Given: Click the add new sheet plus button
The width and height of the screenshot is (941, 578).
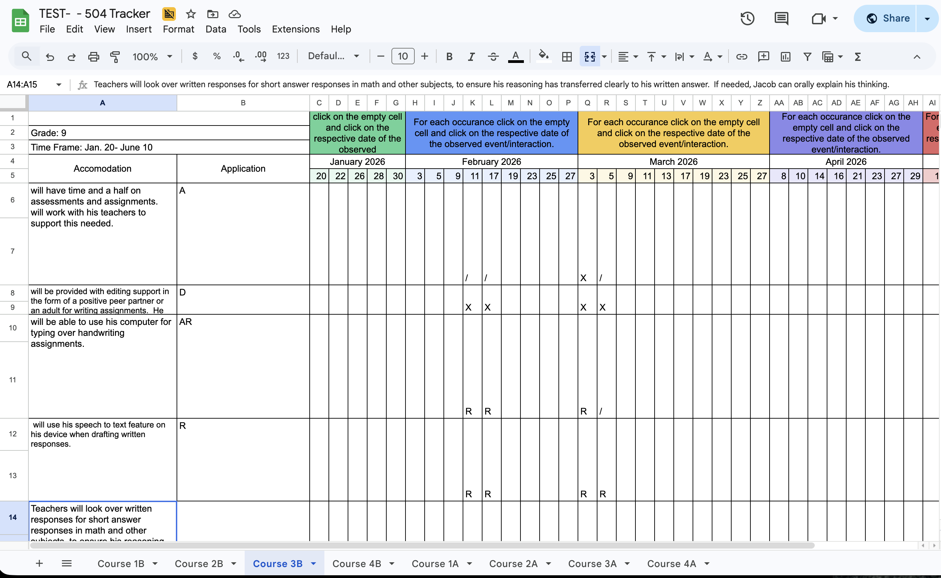Looking at the screenshot, I should click(39, 564).
